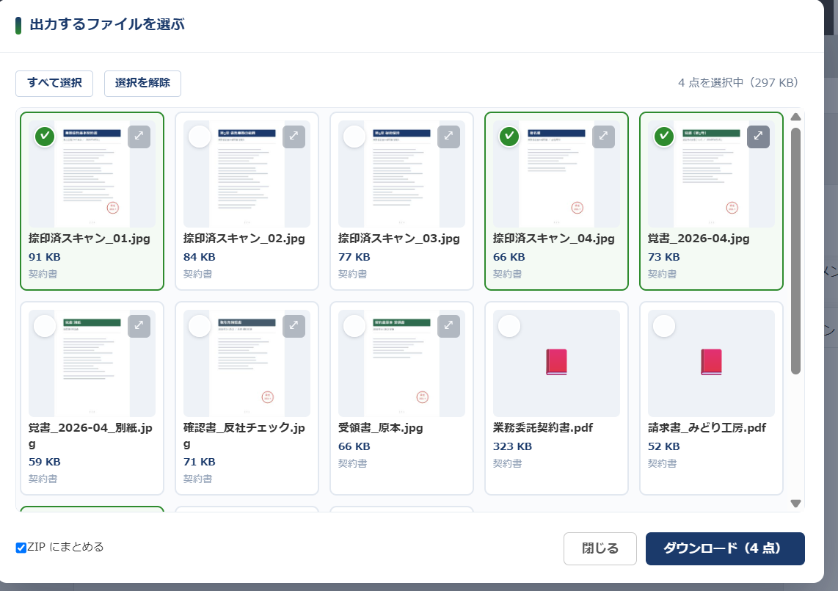Expand preview of 覚書_2026-04.jpg

click(x=758, y=137)
